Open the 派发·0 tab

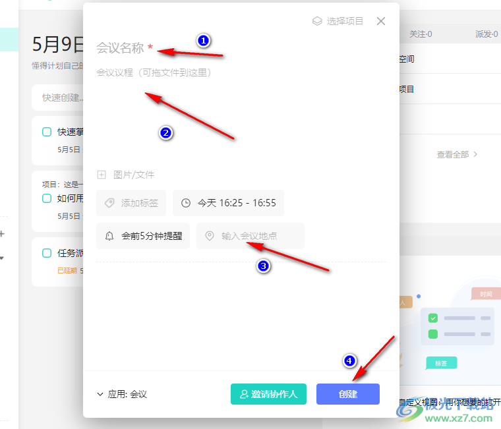point(486,34)
